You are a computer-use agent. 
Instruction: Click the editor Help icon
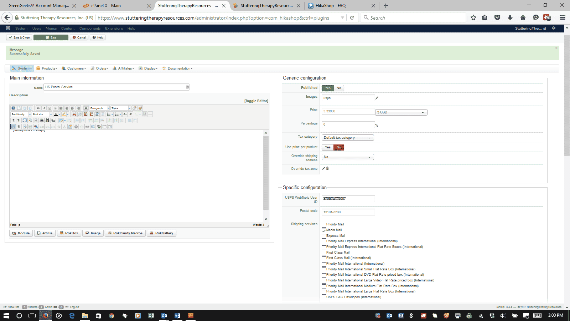coord(13,108)
